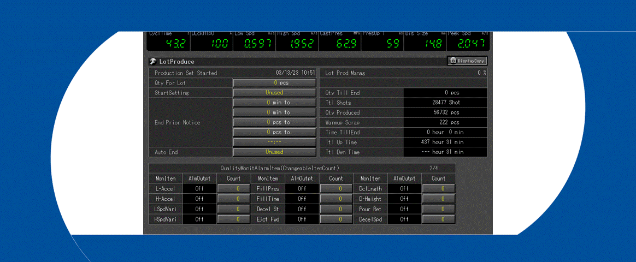Click the FillTime count button
The height and width of the screenshot is (262, 636).
coord(336,199)
